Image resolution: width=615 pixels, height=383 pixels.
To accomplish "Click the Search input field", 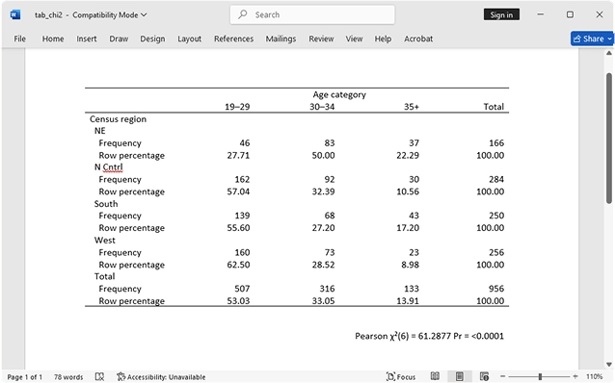I will 312,14.
